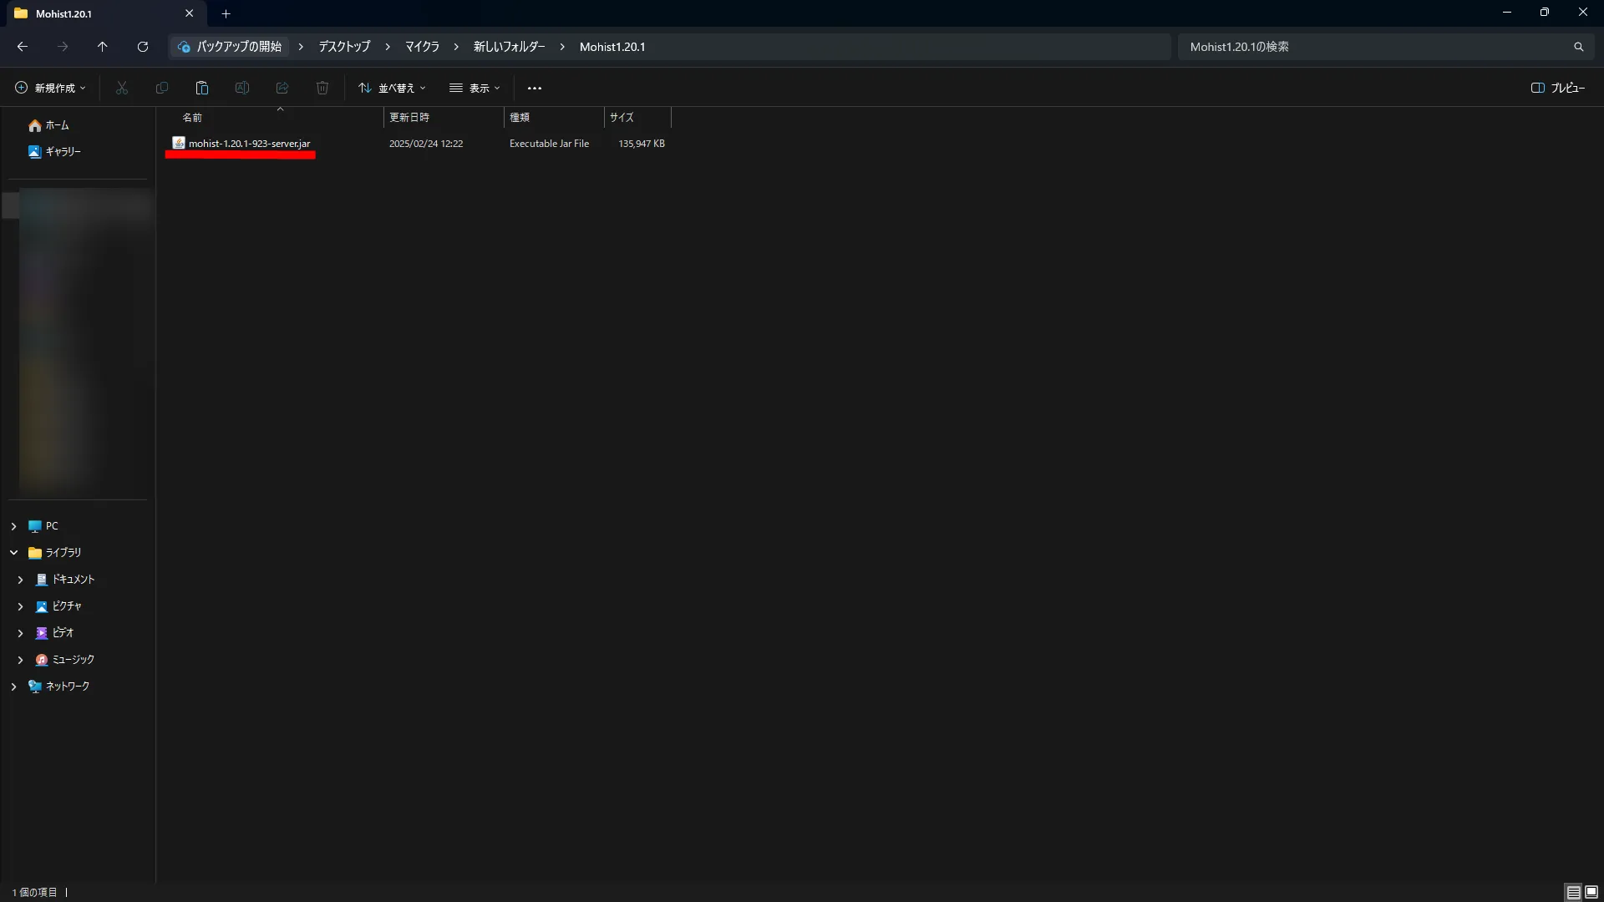The width and height of the screenshot is (1604, 902).
Task: Click the Paste clipboard icon
Action: (x=201, y=88)
